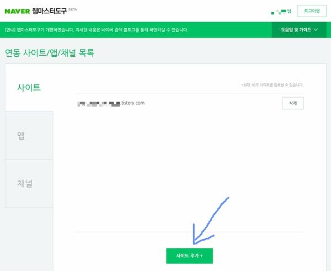Click the 연동 사이트/앱/채널 목록 heading

point(50,53)
